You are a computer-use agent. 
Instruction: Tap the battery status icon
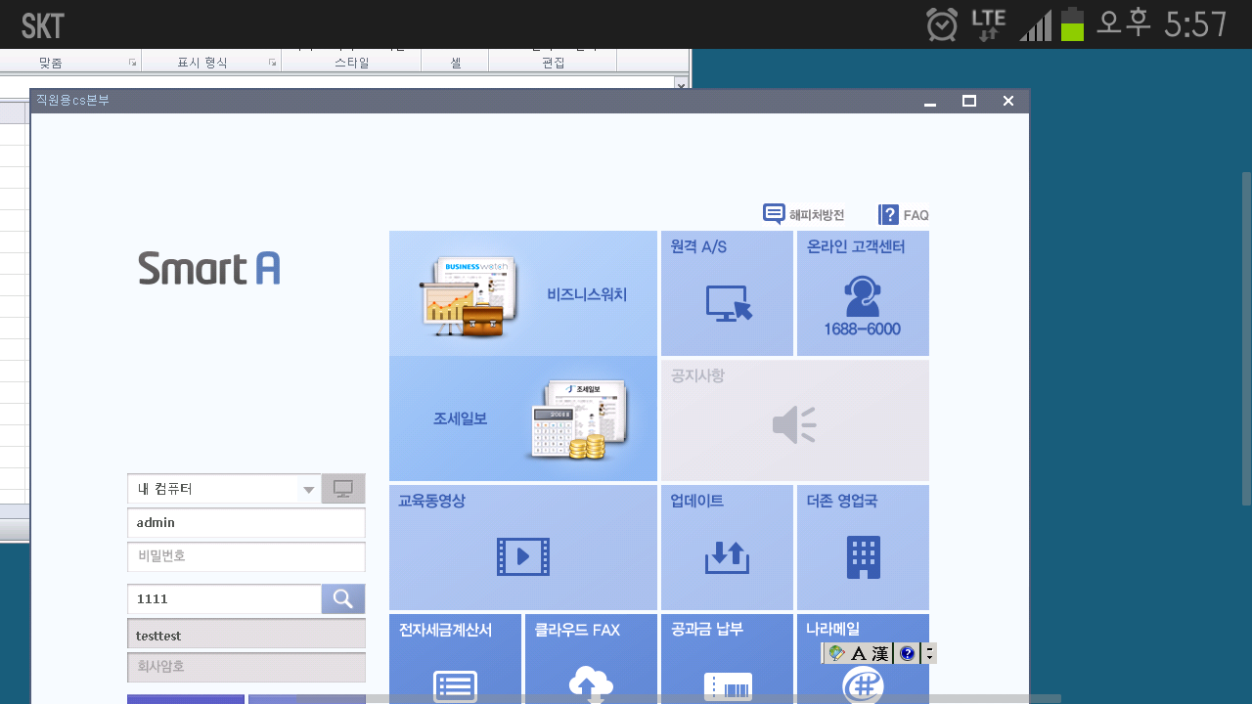1072,24
